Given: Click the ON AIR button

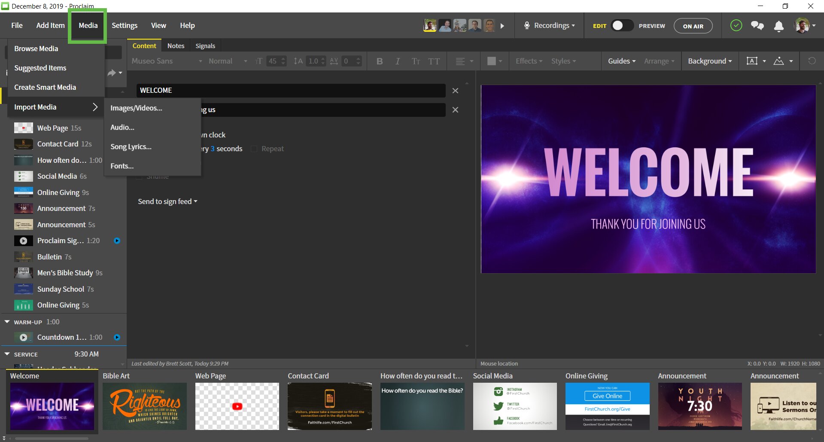Looking at the screenshot, I should [693, 26].
